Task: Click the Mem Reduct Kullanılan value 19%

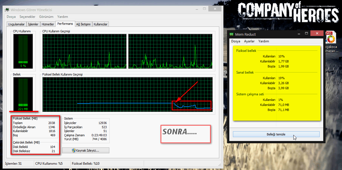Action: [x=281, y=78]
